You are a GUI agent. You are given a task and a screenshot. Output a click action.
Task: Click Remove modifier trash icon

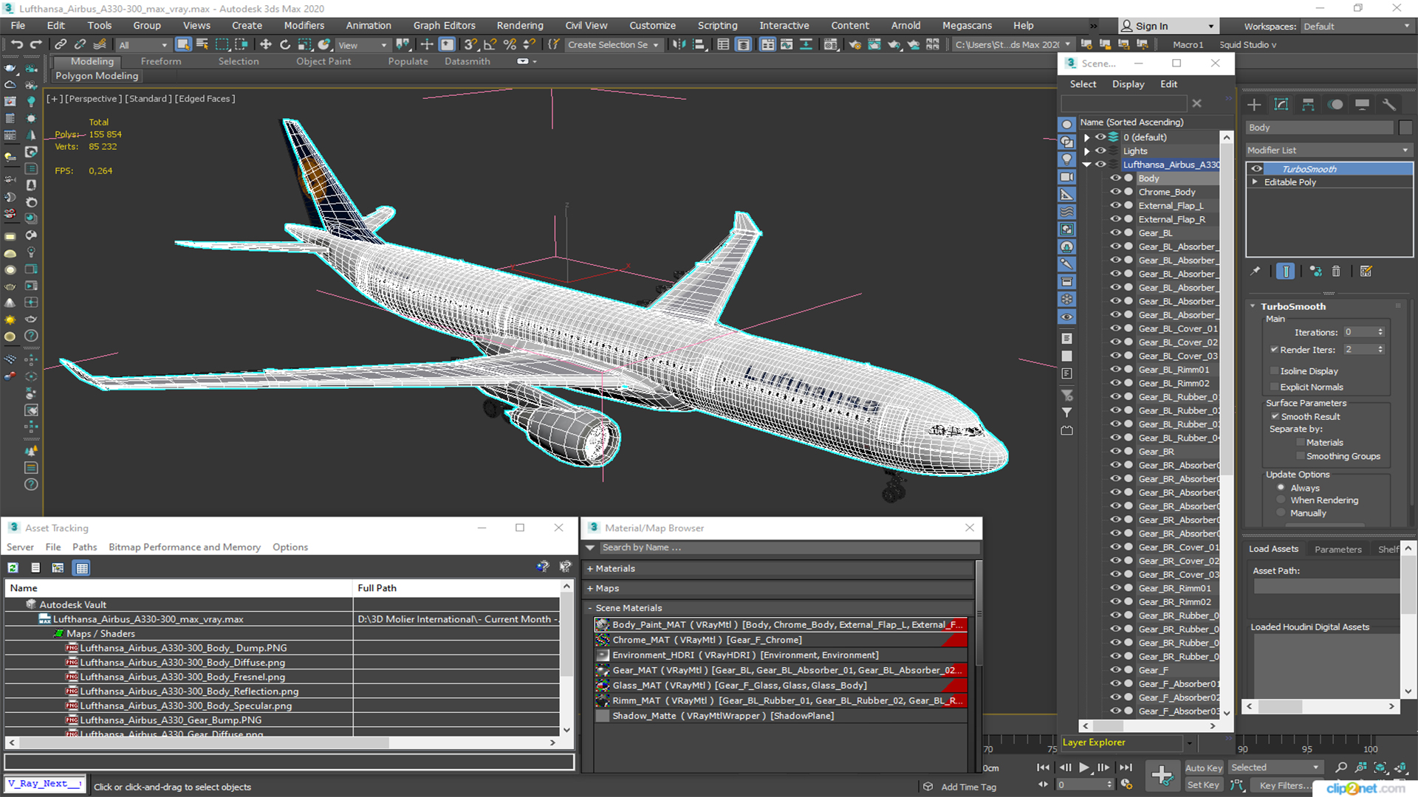click(1336, 272)
